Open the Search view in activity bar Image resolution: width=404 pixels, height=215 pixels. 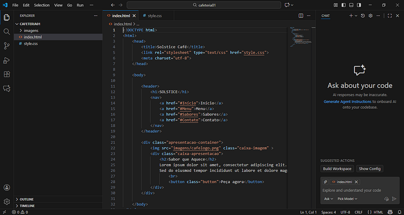click(x=7, y=31)
